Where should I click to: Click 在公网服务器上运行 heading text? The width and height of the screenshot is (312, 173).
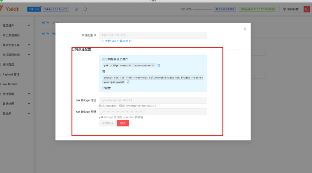pos(115,59)
